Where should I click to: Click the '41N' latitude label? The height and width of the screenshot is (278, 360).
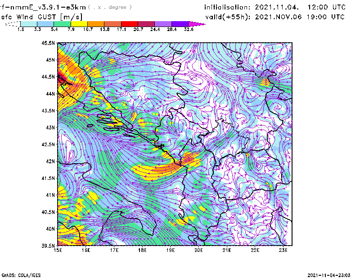click(50, 195)
